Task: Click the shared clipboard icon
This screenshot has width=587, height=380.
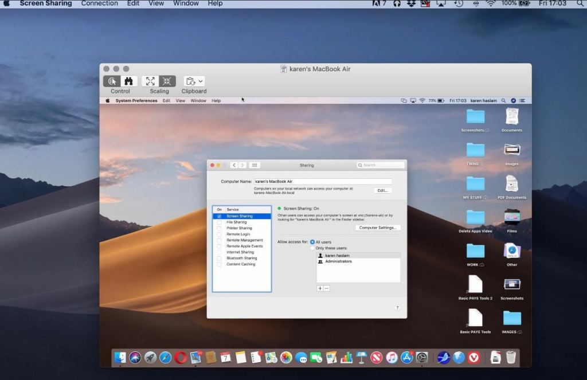Action: [x=191, y=81]
